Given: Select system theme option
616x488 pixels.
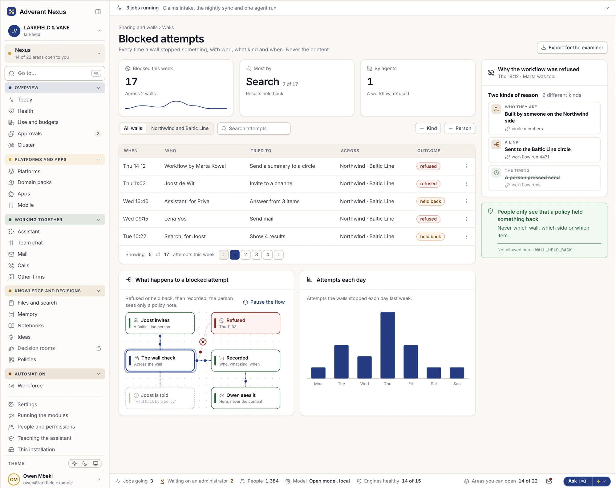Looking at the screenshot, I should point(95,463).
